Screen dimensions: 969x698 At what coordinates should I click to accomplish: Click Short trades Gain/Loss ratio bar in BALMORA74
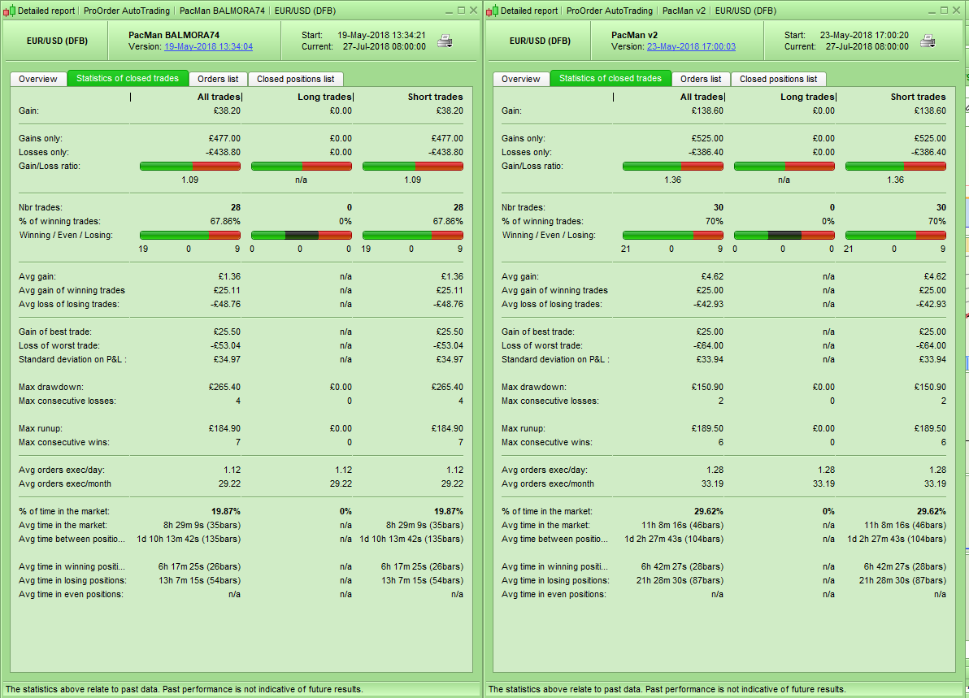tap(413, 166)
